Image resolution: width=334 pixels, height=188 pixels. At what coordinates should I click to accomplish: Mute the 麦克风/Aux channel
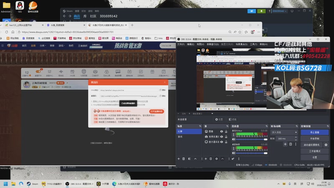click(x=233, y=139)
